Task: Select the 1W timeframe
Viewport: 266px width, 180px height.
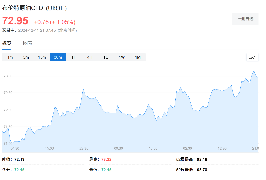Action: [122, 57]
